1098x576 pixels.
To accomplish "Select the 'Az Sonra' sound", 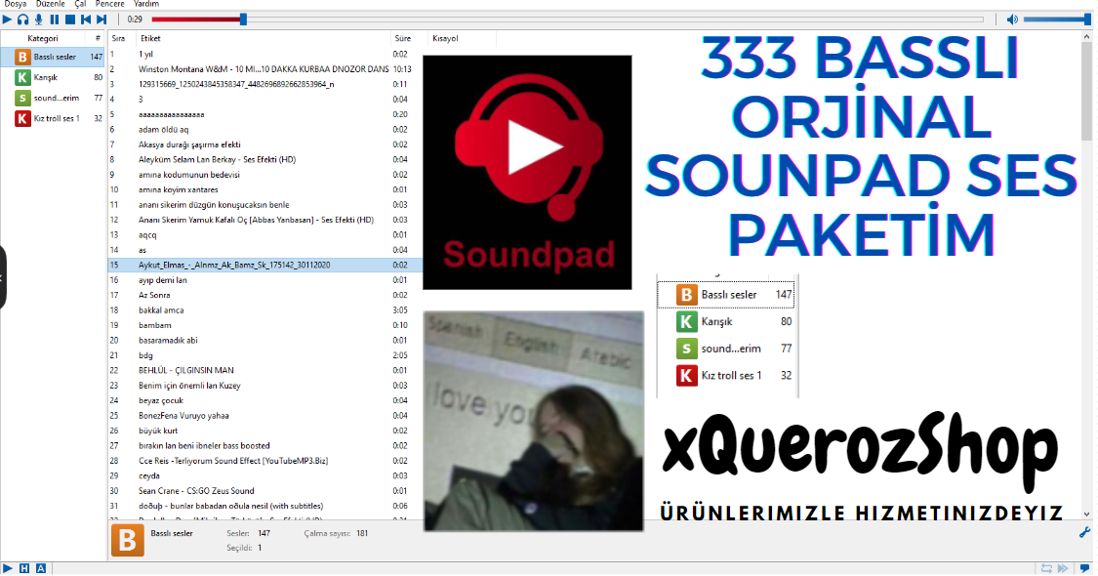I will tap(265, 295).
